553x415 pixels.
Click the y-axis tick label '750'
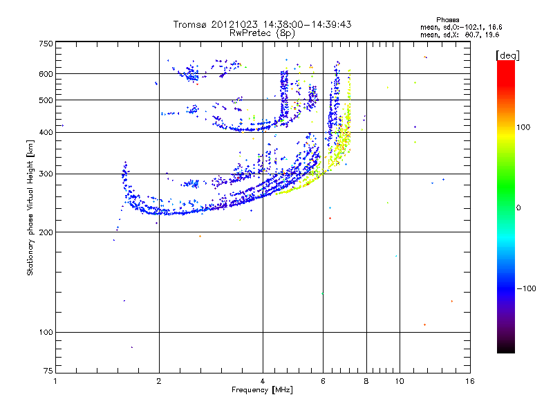point(46,44)
